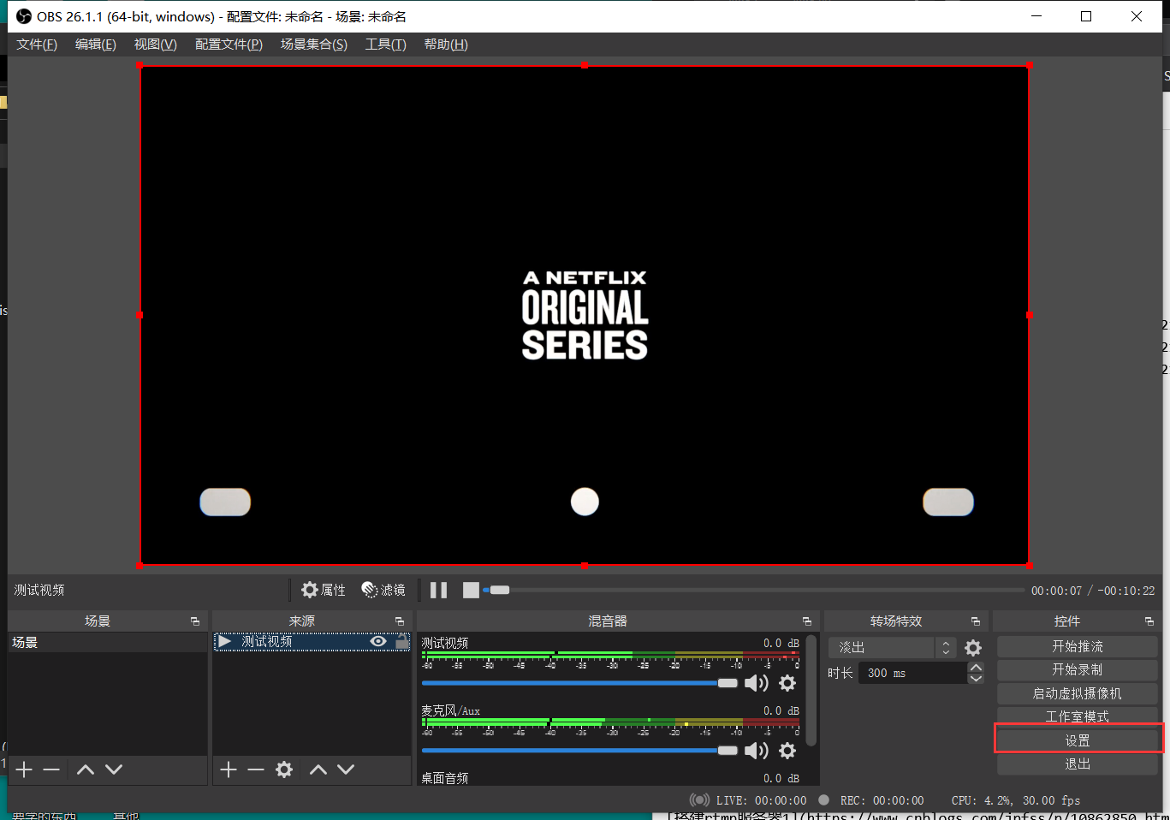Image resolution: width=1170 pixels, height=820 pixels.
Task: Click the 麦克风/Aux volume slider
Action: 579,751
